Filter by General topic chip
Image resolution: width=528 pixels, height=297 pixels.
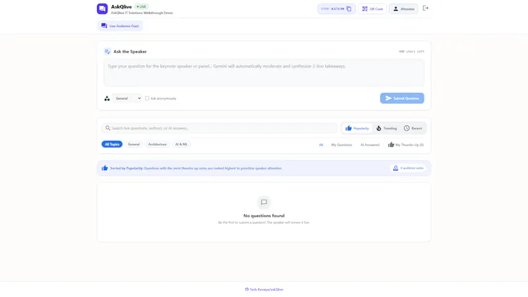(x=134, y=144)
